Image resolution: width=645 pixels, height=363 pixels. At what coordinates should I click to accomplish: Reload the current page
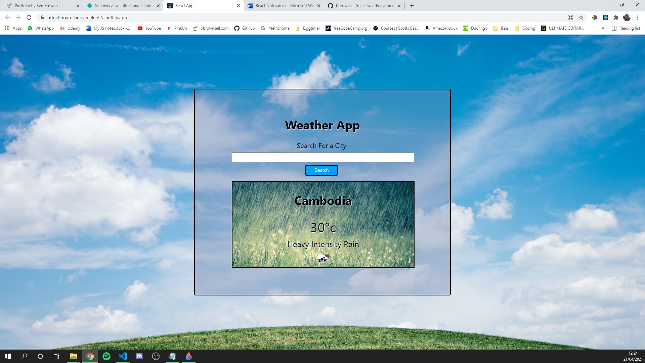tap(29, 17)
